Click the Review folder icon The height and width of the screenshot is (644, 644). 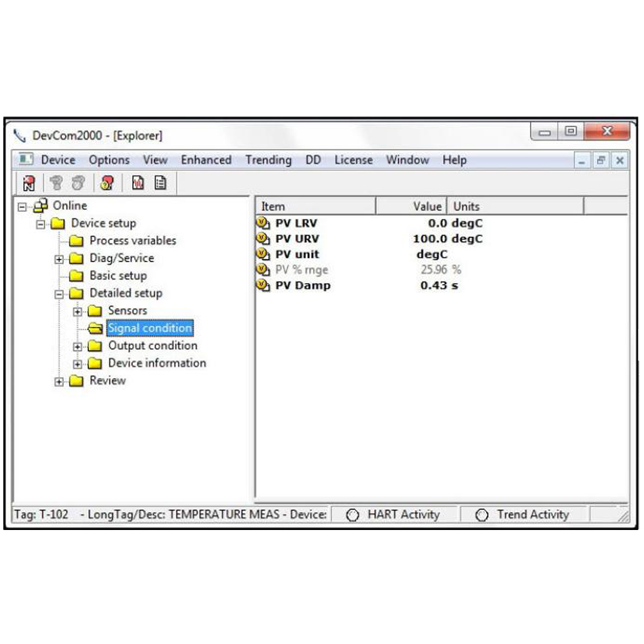77,381
